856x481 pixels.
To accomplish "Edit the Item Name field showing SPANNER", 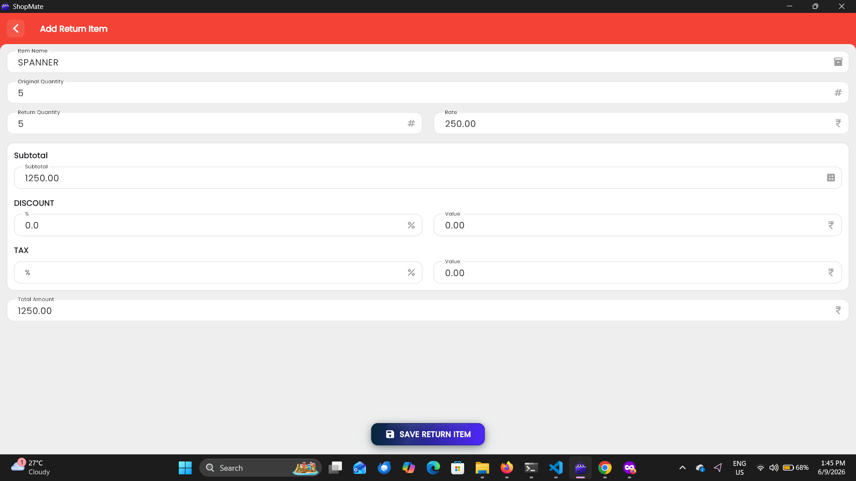I will click(x=428, y=62).
